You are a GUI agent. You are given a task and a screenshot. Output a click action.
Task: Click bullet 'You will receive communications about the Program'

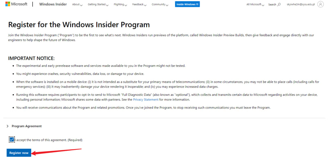pyautogui.click(x=143, y=108)
